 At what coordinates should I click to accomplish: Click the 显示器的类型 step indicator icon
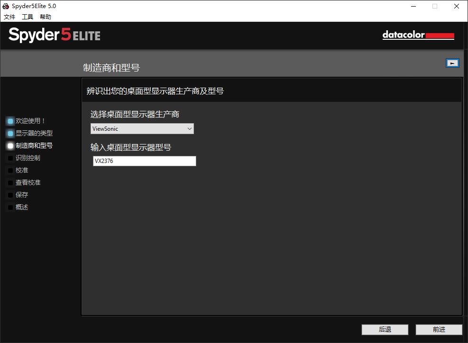[x=10, y=134]
